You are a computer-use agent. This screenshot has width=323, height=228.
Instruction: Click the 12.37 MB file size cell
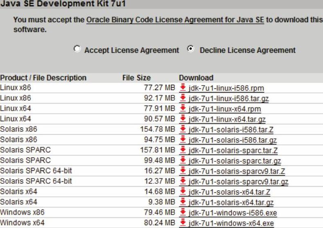[x=159, y=181]
